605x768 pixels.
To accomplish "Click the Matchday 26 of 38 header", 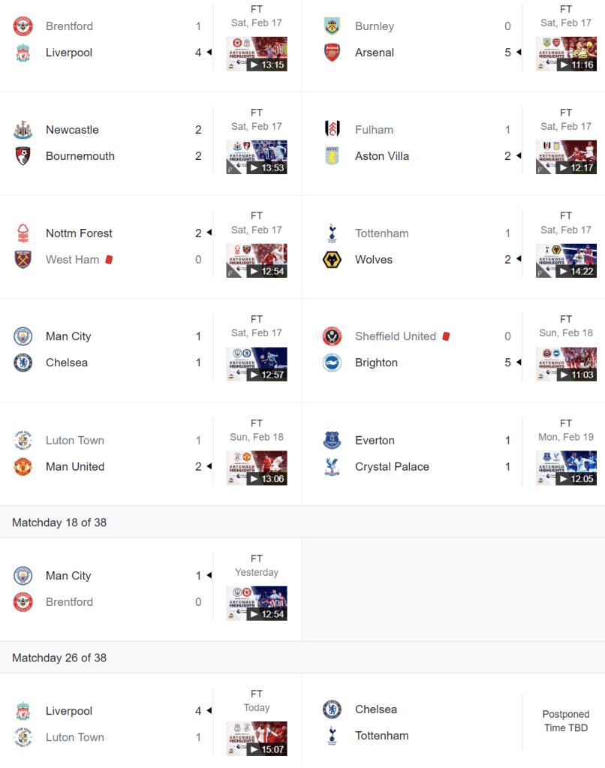I will click(59, 658).
